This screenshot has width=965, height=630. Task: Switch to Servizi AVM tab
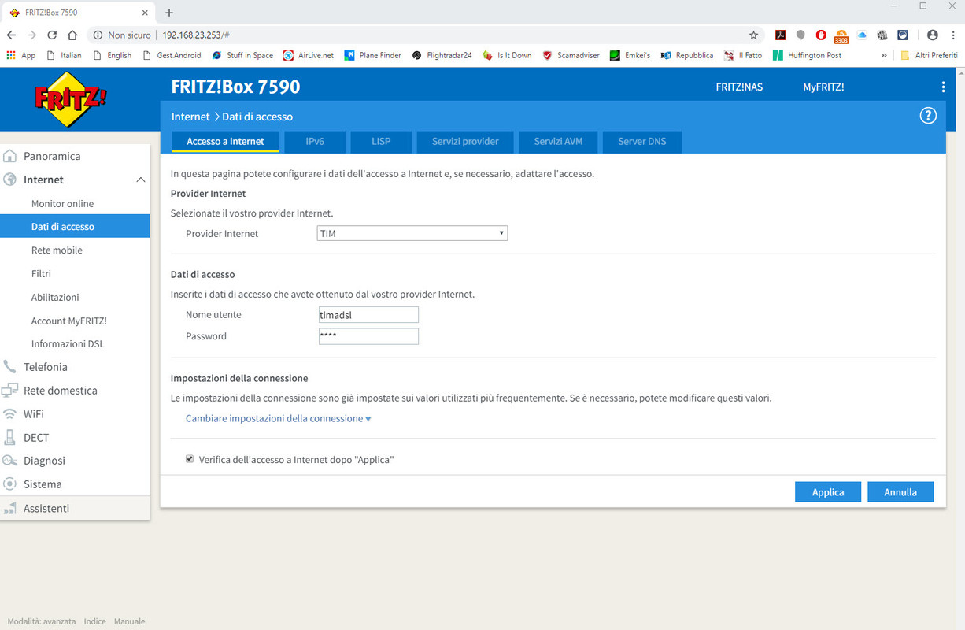pos(558,142)
